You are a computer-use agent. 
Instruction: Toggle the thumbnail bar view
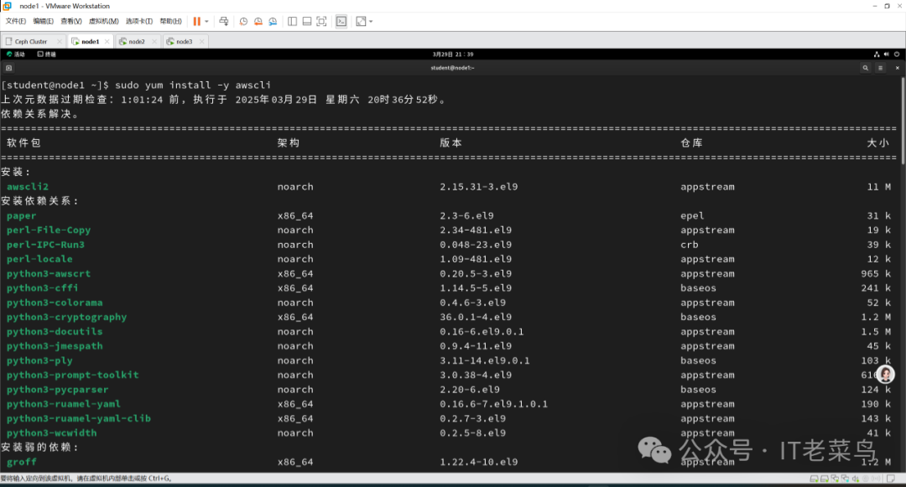coord(307,21)
